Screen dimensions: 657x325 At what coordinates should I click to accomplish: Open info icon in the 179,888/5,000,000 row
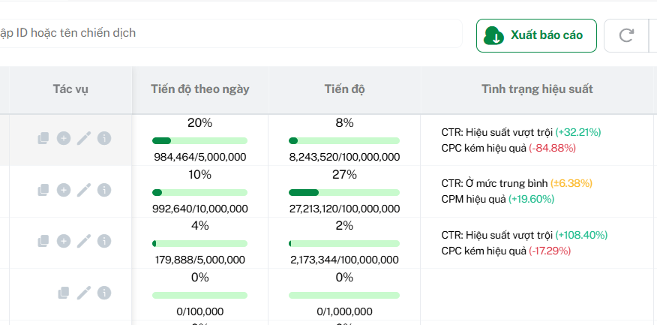click(104, 241)
